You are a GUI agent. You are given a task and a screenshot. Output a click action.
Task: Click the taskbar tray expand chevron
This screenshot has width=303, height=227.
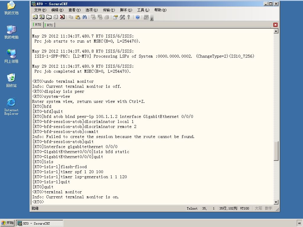coord(299,223)
